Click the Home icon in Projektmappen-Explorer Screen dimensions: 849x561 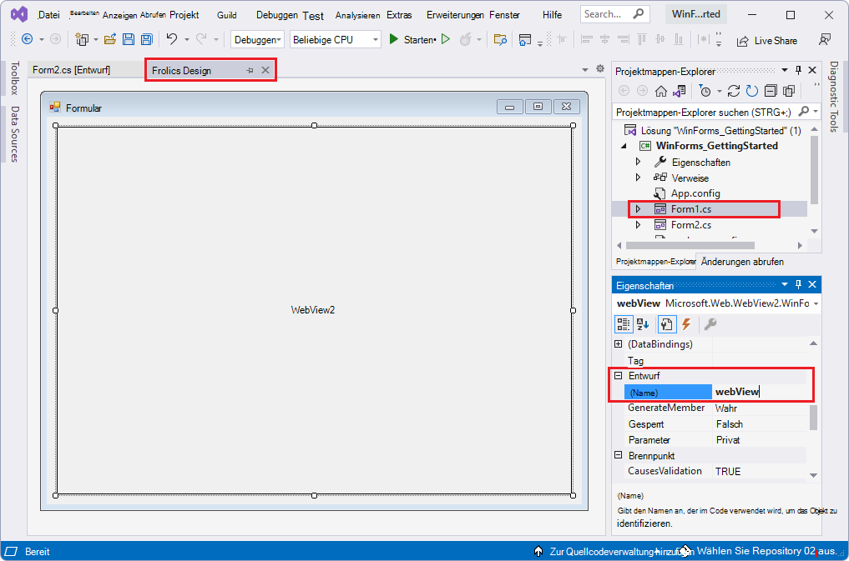tap(660, 92)
